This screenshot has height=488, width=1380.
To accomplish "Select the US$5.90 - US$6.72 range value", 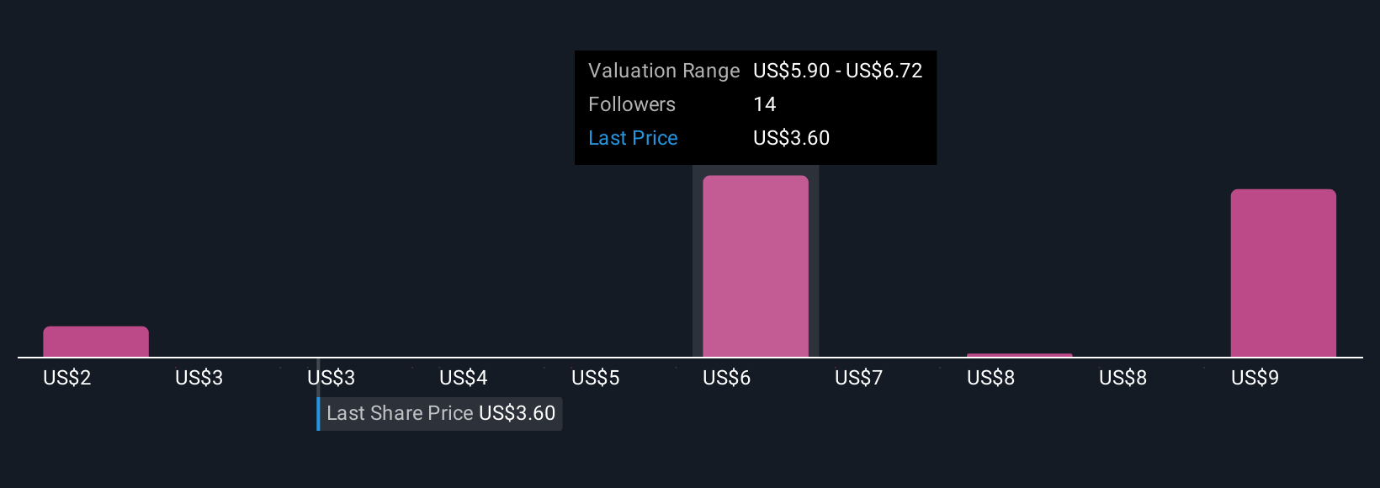I will (838, 71).
